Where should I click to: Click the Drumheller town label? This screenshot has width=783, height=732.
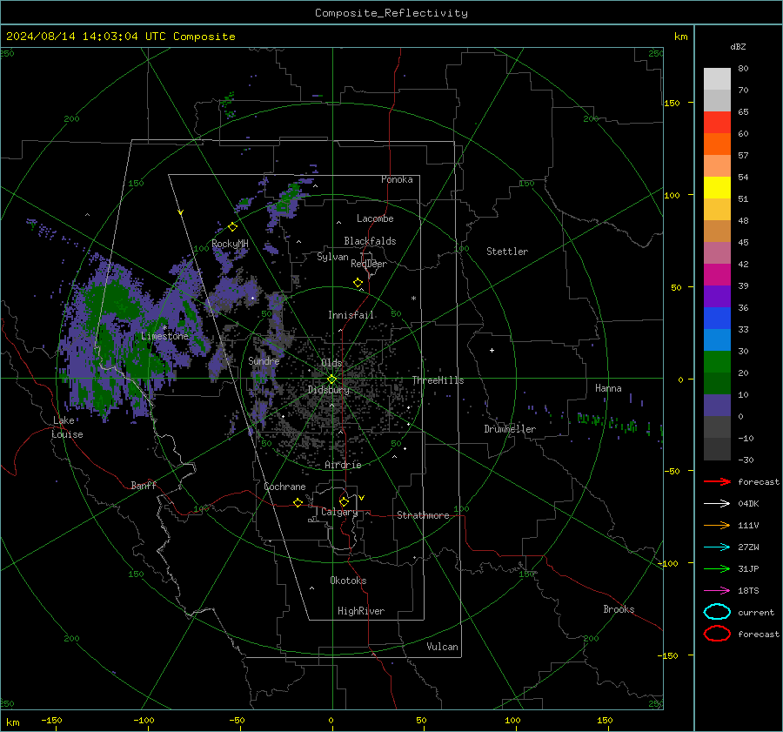[510, 429]
